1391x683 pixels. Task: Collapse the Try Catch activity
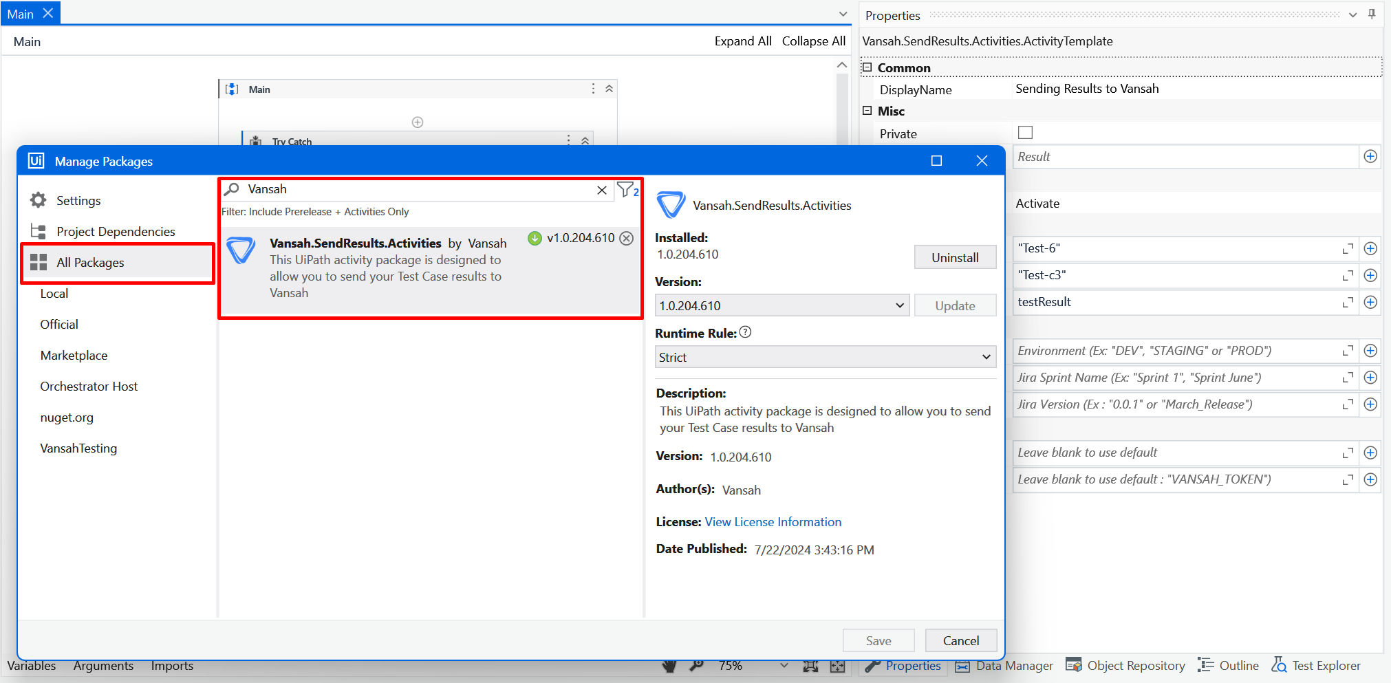click(x=585, y=140)
